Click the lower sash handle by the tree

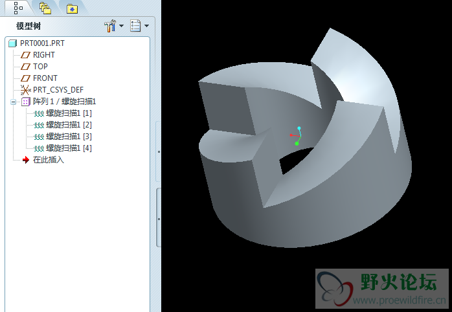click(x=159, y=219)
